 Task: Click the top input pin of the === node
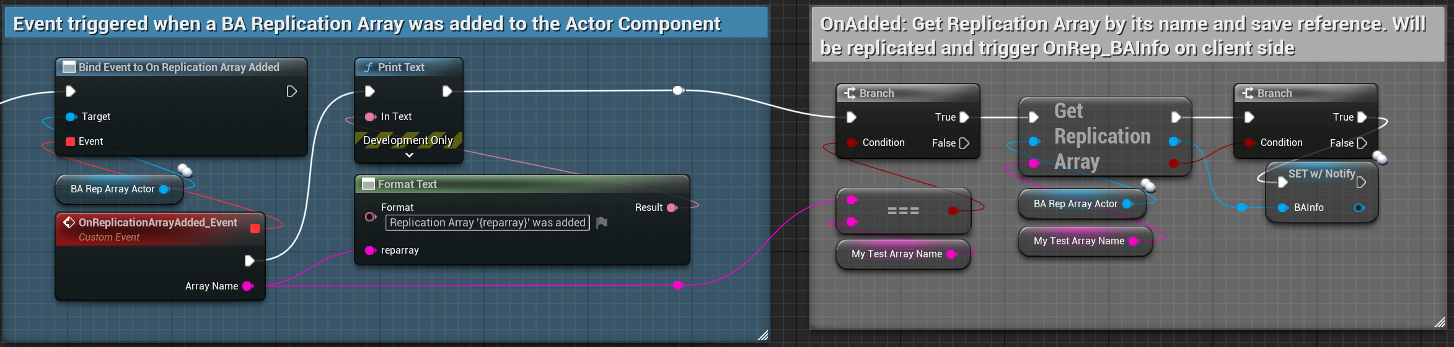click(x=852, y=200)
